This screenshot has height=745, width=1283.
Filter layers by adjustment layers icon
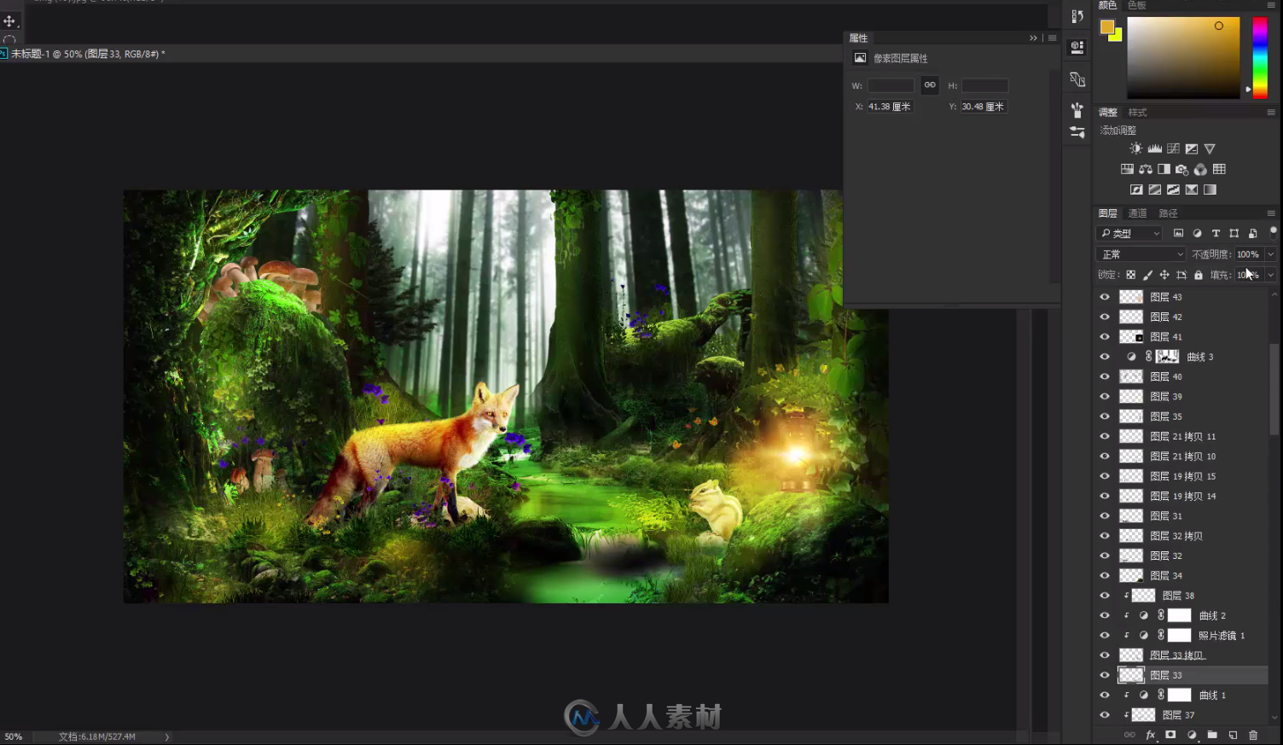click(x=1197, y=233)
